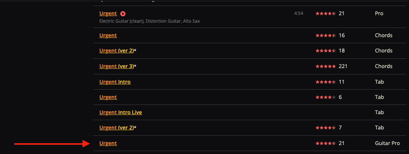
Task: Click the star rating with 18 votes
Action: [x=326, y=51]
